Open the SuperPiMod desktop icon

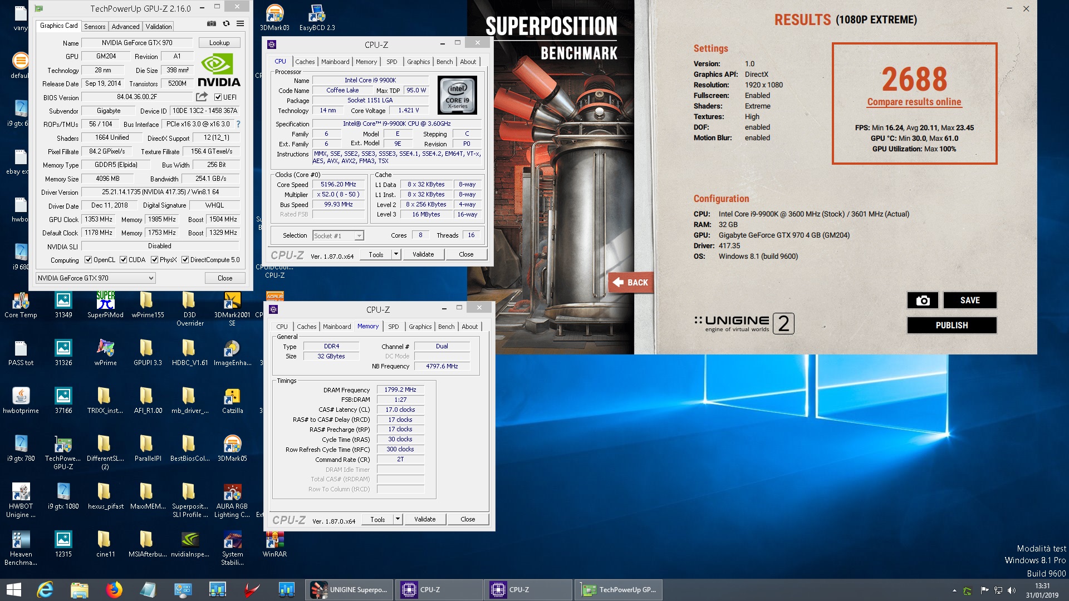pos(105,305)
